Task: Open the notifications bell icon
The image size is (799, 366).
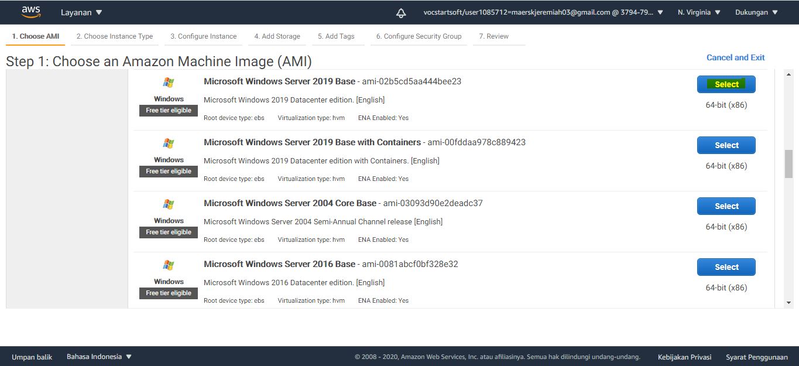Action: coord(401,12)
